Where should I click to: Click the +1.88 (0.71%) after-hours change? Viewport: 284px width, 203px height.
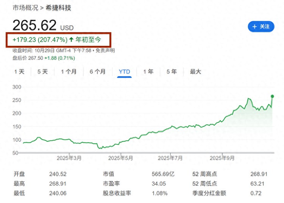pos(59,58)
